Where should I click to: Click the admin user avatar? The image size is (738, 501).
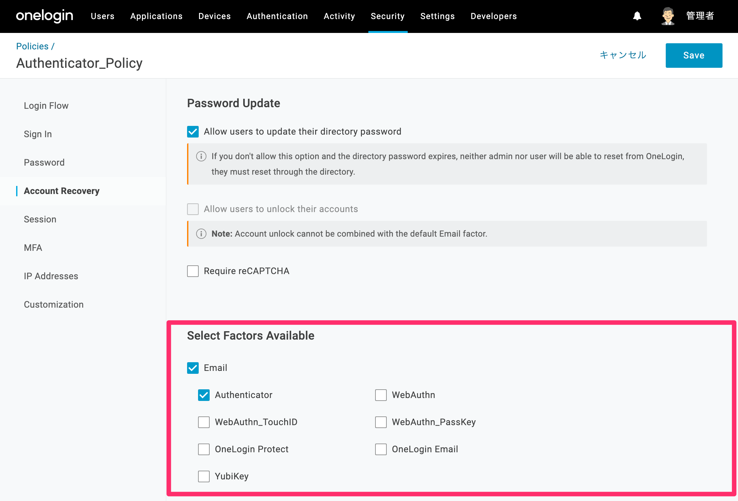(x=668, y=16)
